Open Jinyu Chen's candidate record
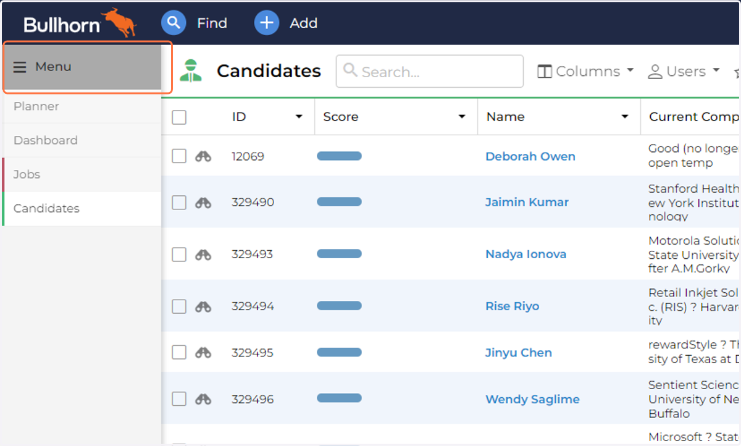 519,352
